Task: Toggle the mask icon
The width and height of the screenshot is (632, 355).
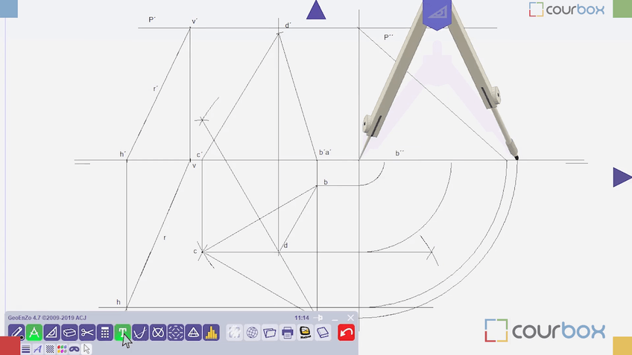Action: (x=75, y=348)
